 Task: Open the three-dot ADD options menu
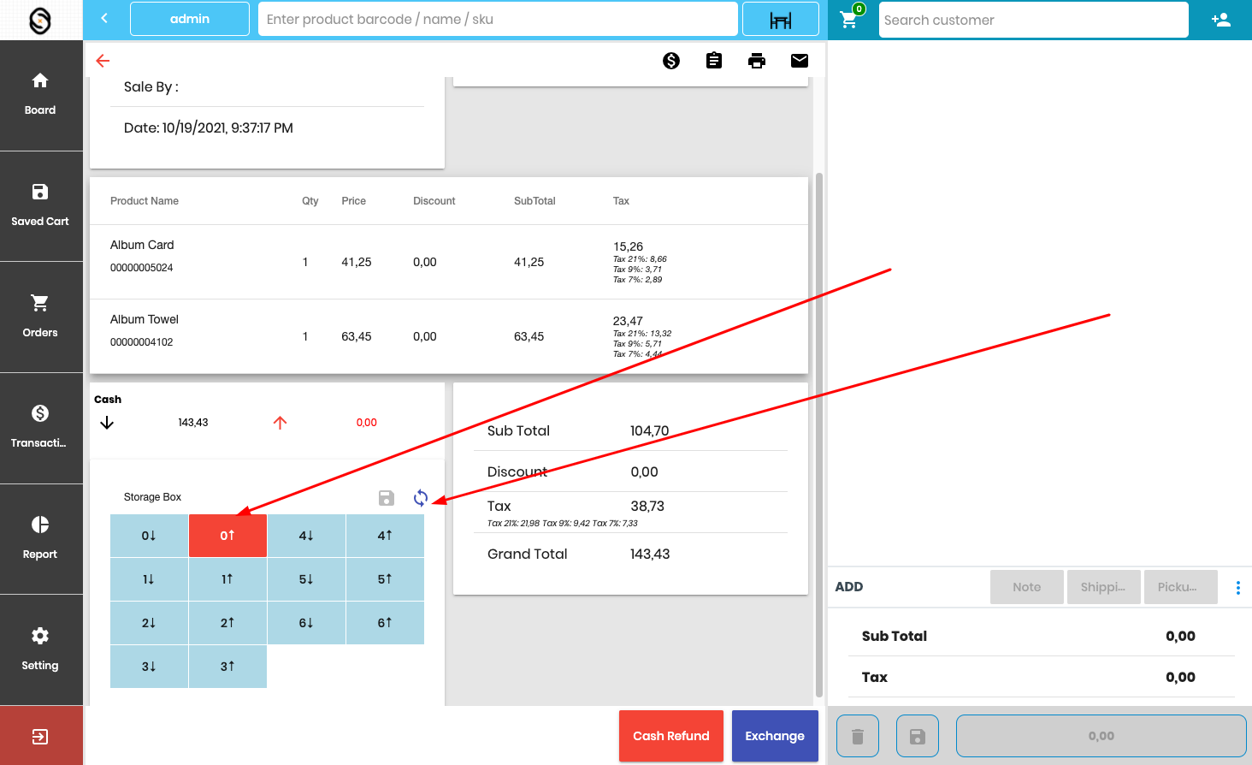pos(1237,586)
